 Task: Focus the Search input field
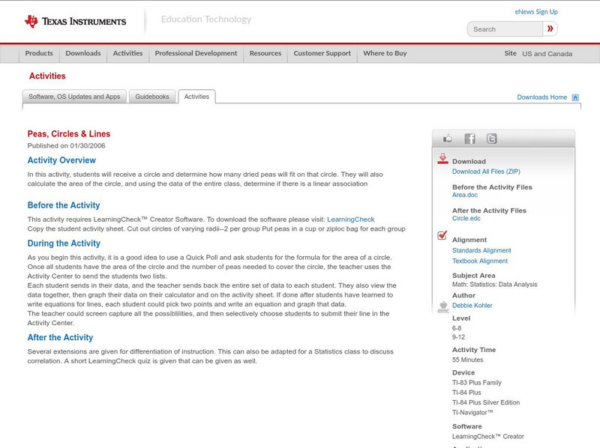(x=505, y=29)
